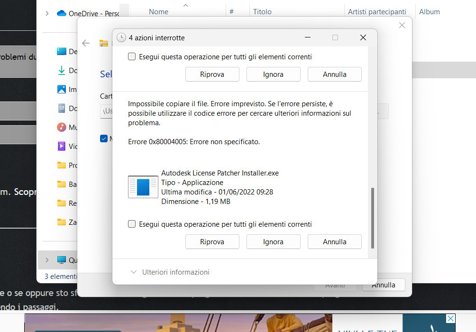Click the folder icon beside 'Ba' in sidebar
This screenshot has height=332, width=476.
pos(61,184)
